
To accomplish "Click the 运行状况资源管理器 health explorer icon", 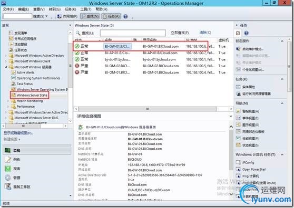I will [238, 94].
